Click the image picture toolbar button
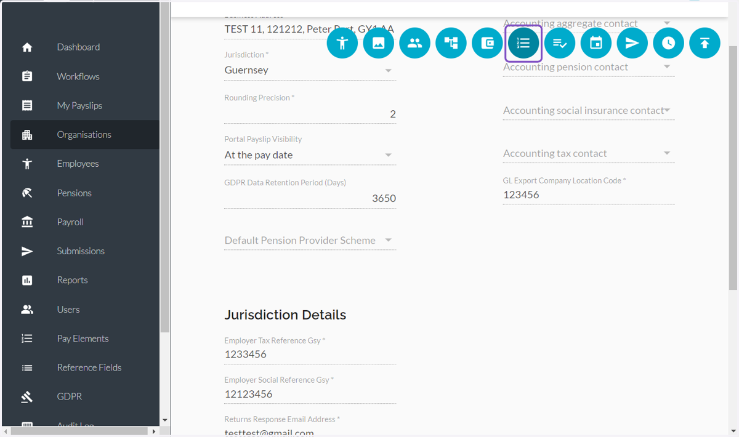The image size is (739, 437). click(379, 43)
